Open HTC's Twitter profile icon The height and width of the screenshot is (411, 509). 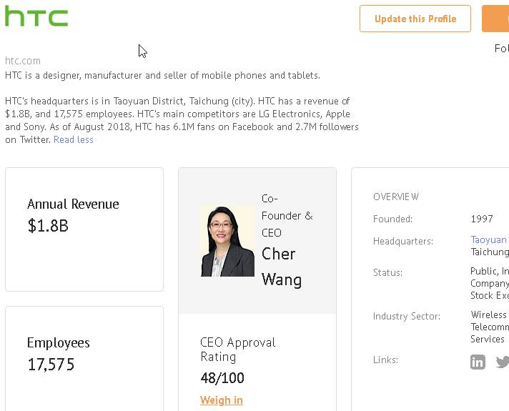point(503,362)
